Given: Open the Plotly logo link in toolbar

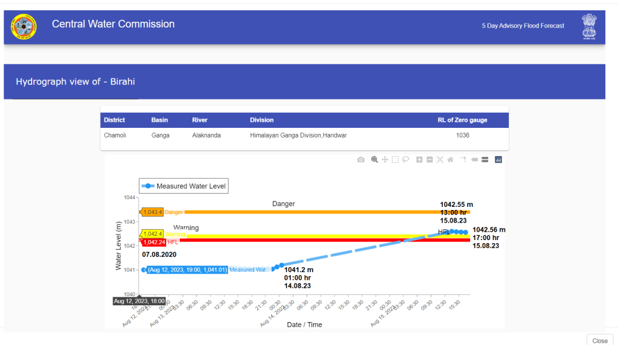Looking at the screenshot, I should pos(499,160).
